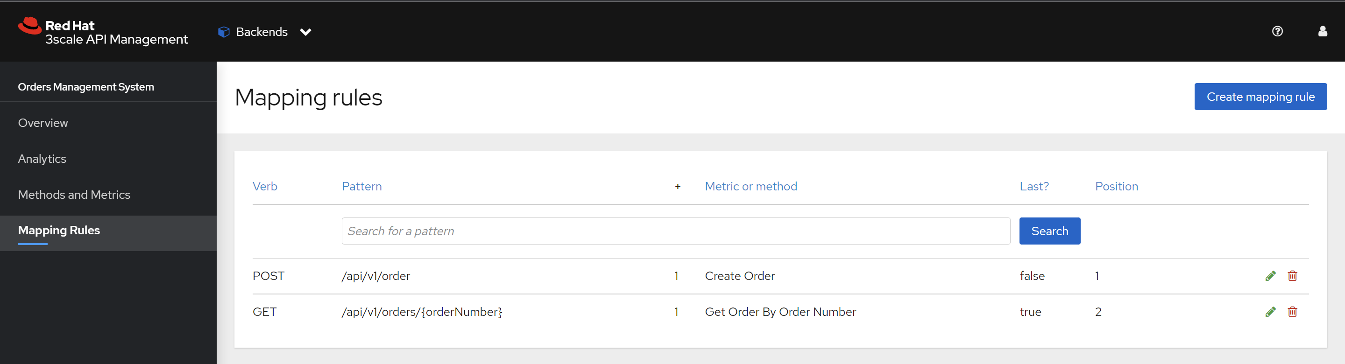Focus the Search for a pattern field
The image size is (1345, 364).
point(675,231)
